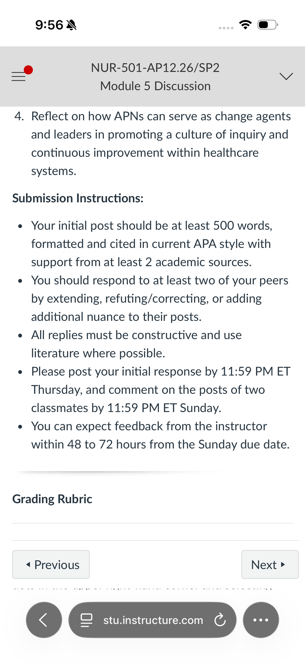
Task: Open browser more options ellipsis button
Action: [x=261, y=620]
